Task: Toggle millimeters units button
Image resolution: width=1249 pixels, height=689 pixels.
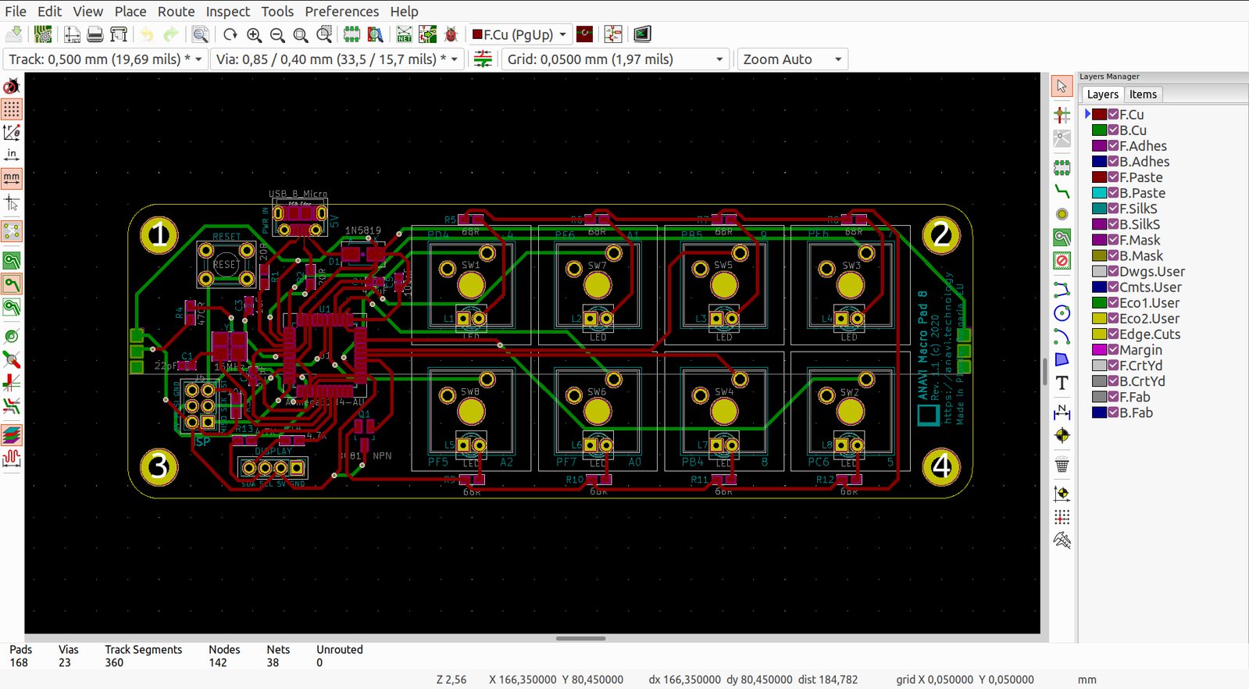Action: click(12, 178)
